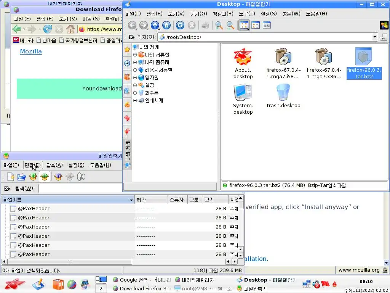Viewport: 390px width, 293px height.
Task: Go forward in the Desktop file browser
Action: (144, 25)
